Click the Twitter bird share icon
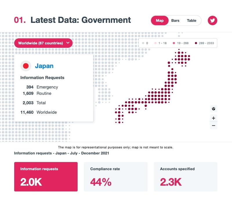 click(x=213, y=21)
